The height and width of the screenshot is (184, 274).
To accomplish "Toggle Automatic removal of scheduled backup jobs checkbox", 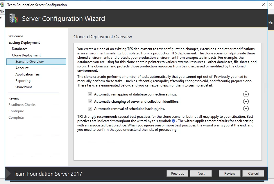I will [90, 109].
